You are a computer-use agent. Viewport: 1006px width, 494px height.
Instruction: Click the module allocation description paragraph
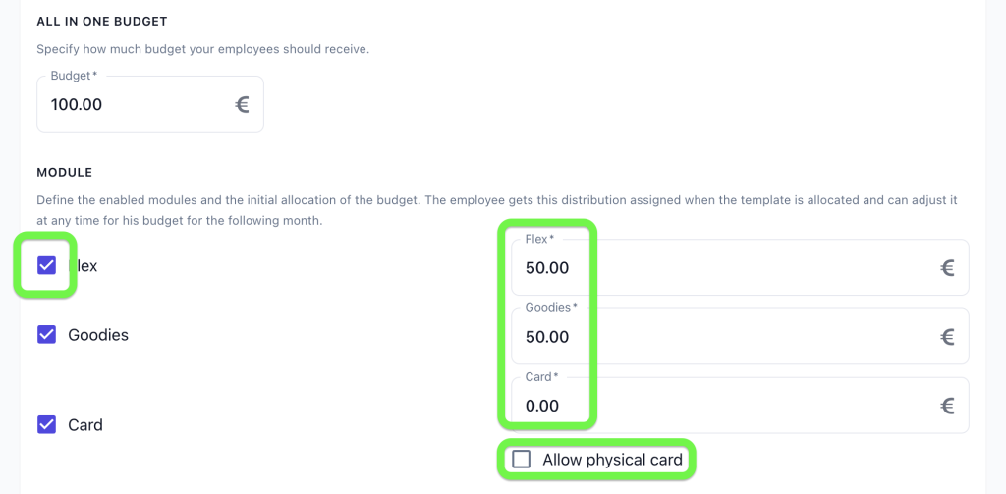click(x=496, y=210)
